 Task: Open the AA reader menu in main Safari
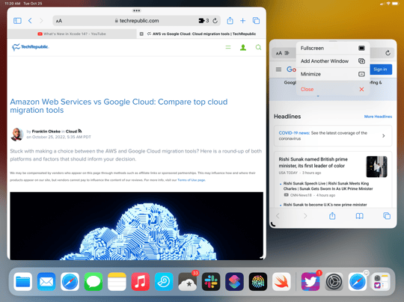[x=59, y=21]
